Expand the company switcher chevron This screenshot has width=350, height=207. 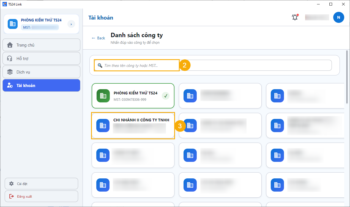pyautogui.click(x=71, y=24)
